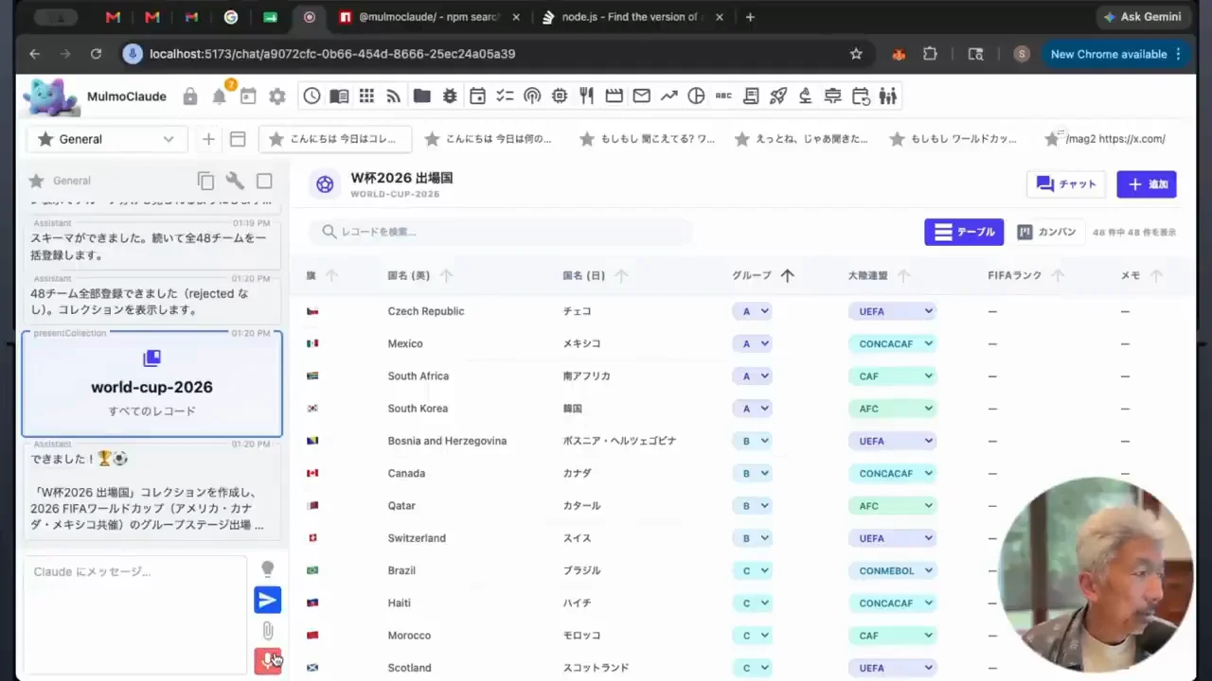This screenshot has width=1212, height=681.
Task: Click the bug icon in toolbar
Action: (450, 96)
